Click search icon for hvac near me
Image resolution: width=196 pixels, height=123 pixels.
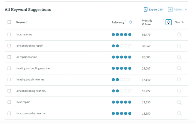(x=179, y=35)
